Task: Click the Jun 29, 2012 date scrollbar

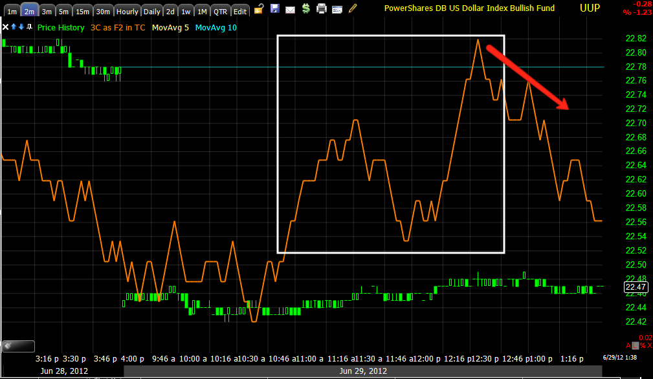Action: tap(363, 371)
